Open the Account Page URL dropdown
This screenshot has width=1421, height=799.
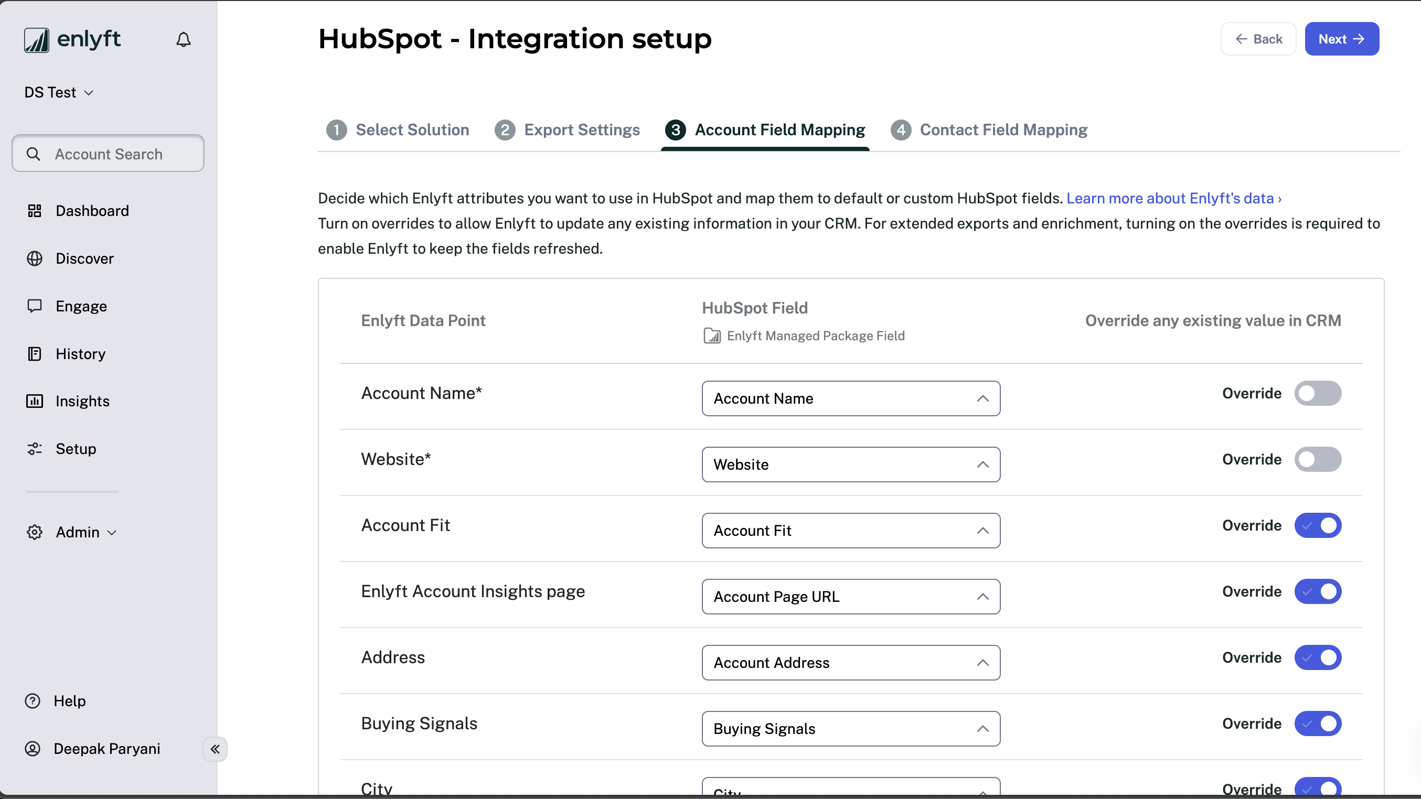(850, 597)
